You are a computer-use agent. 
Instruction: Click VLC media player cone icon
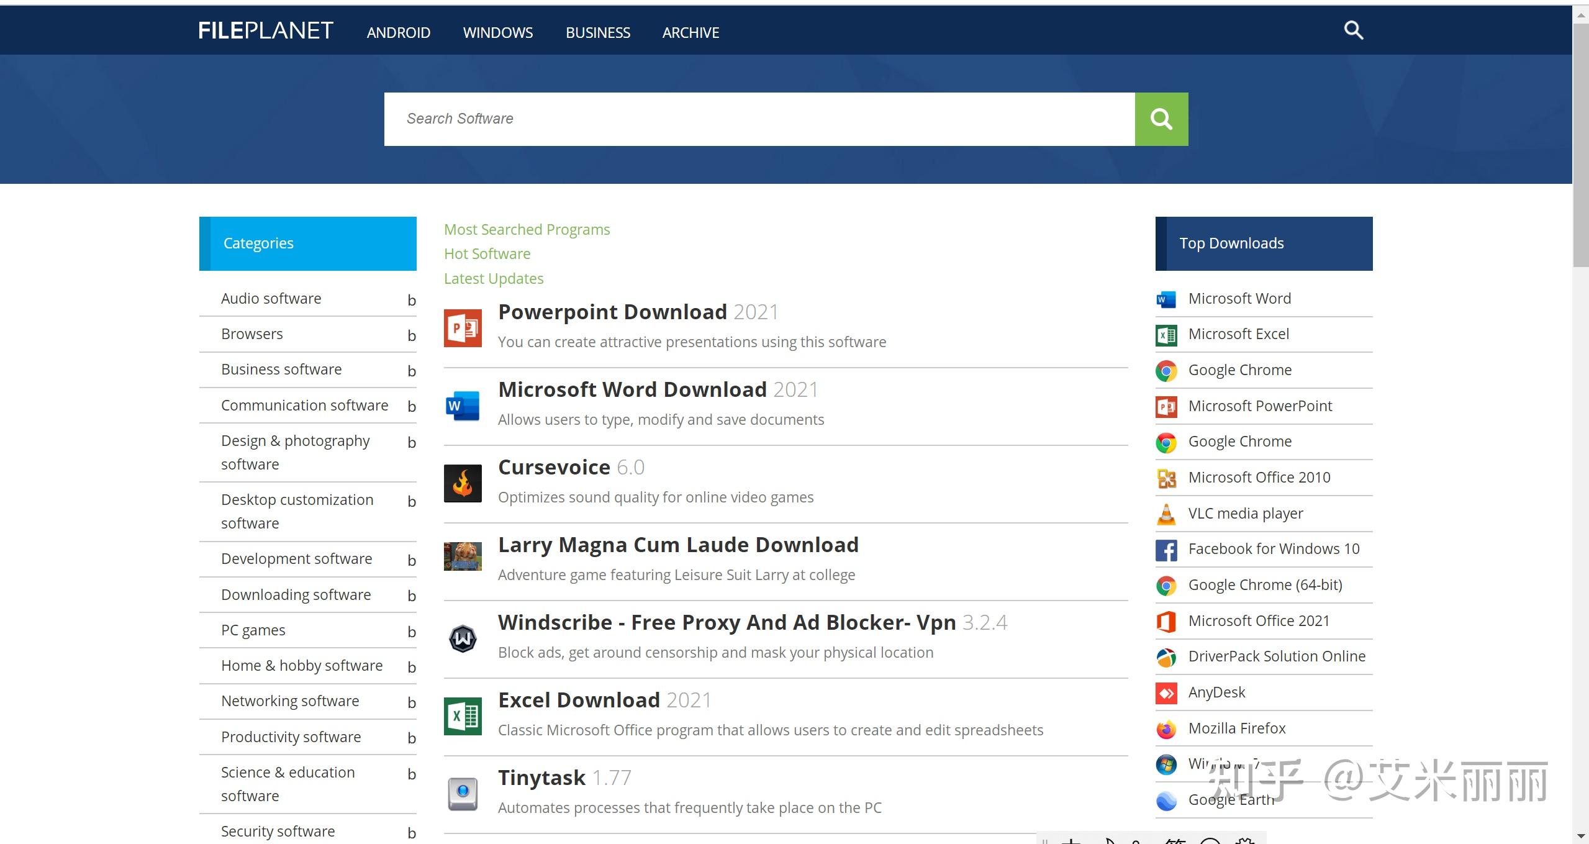1166,514
